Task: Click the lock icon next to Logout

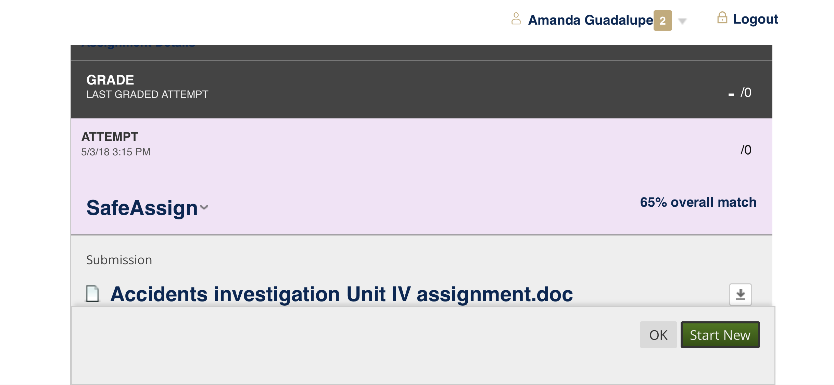Action: pyautogui.click(x=722, y=18)
